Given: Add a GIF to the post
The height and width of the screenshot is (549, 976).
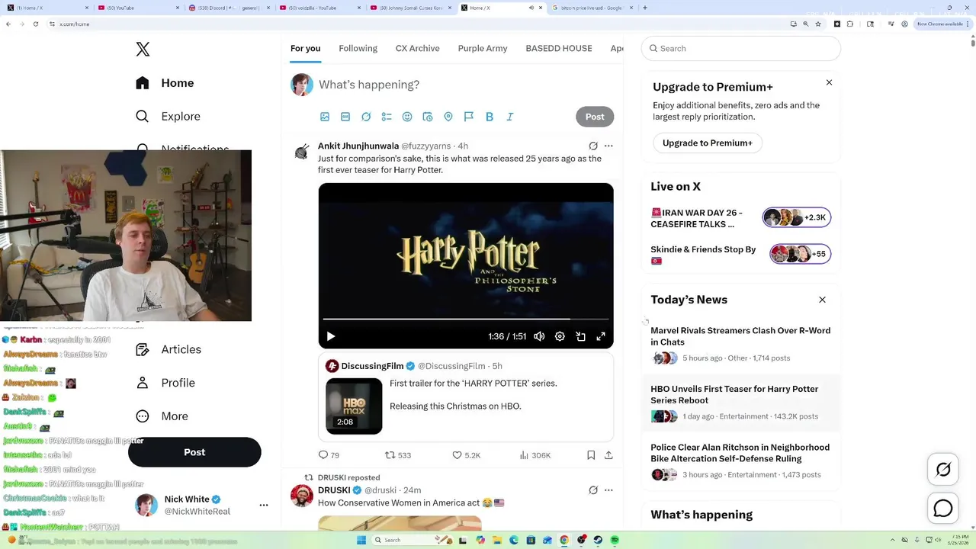Looking at the screenshot, I should pos(345,117).
